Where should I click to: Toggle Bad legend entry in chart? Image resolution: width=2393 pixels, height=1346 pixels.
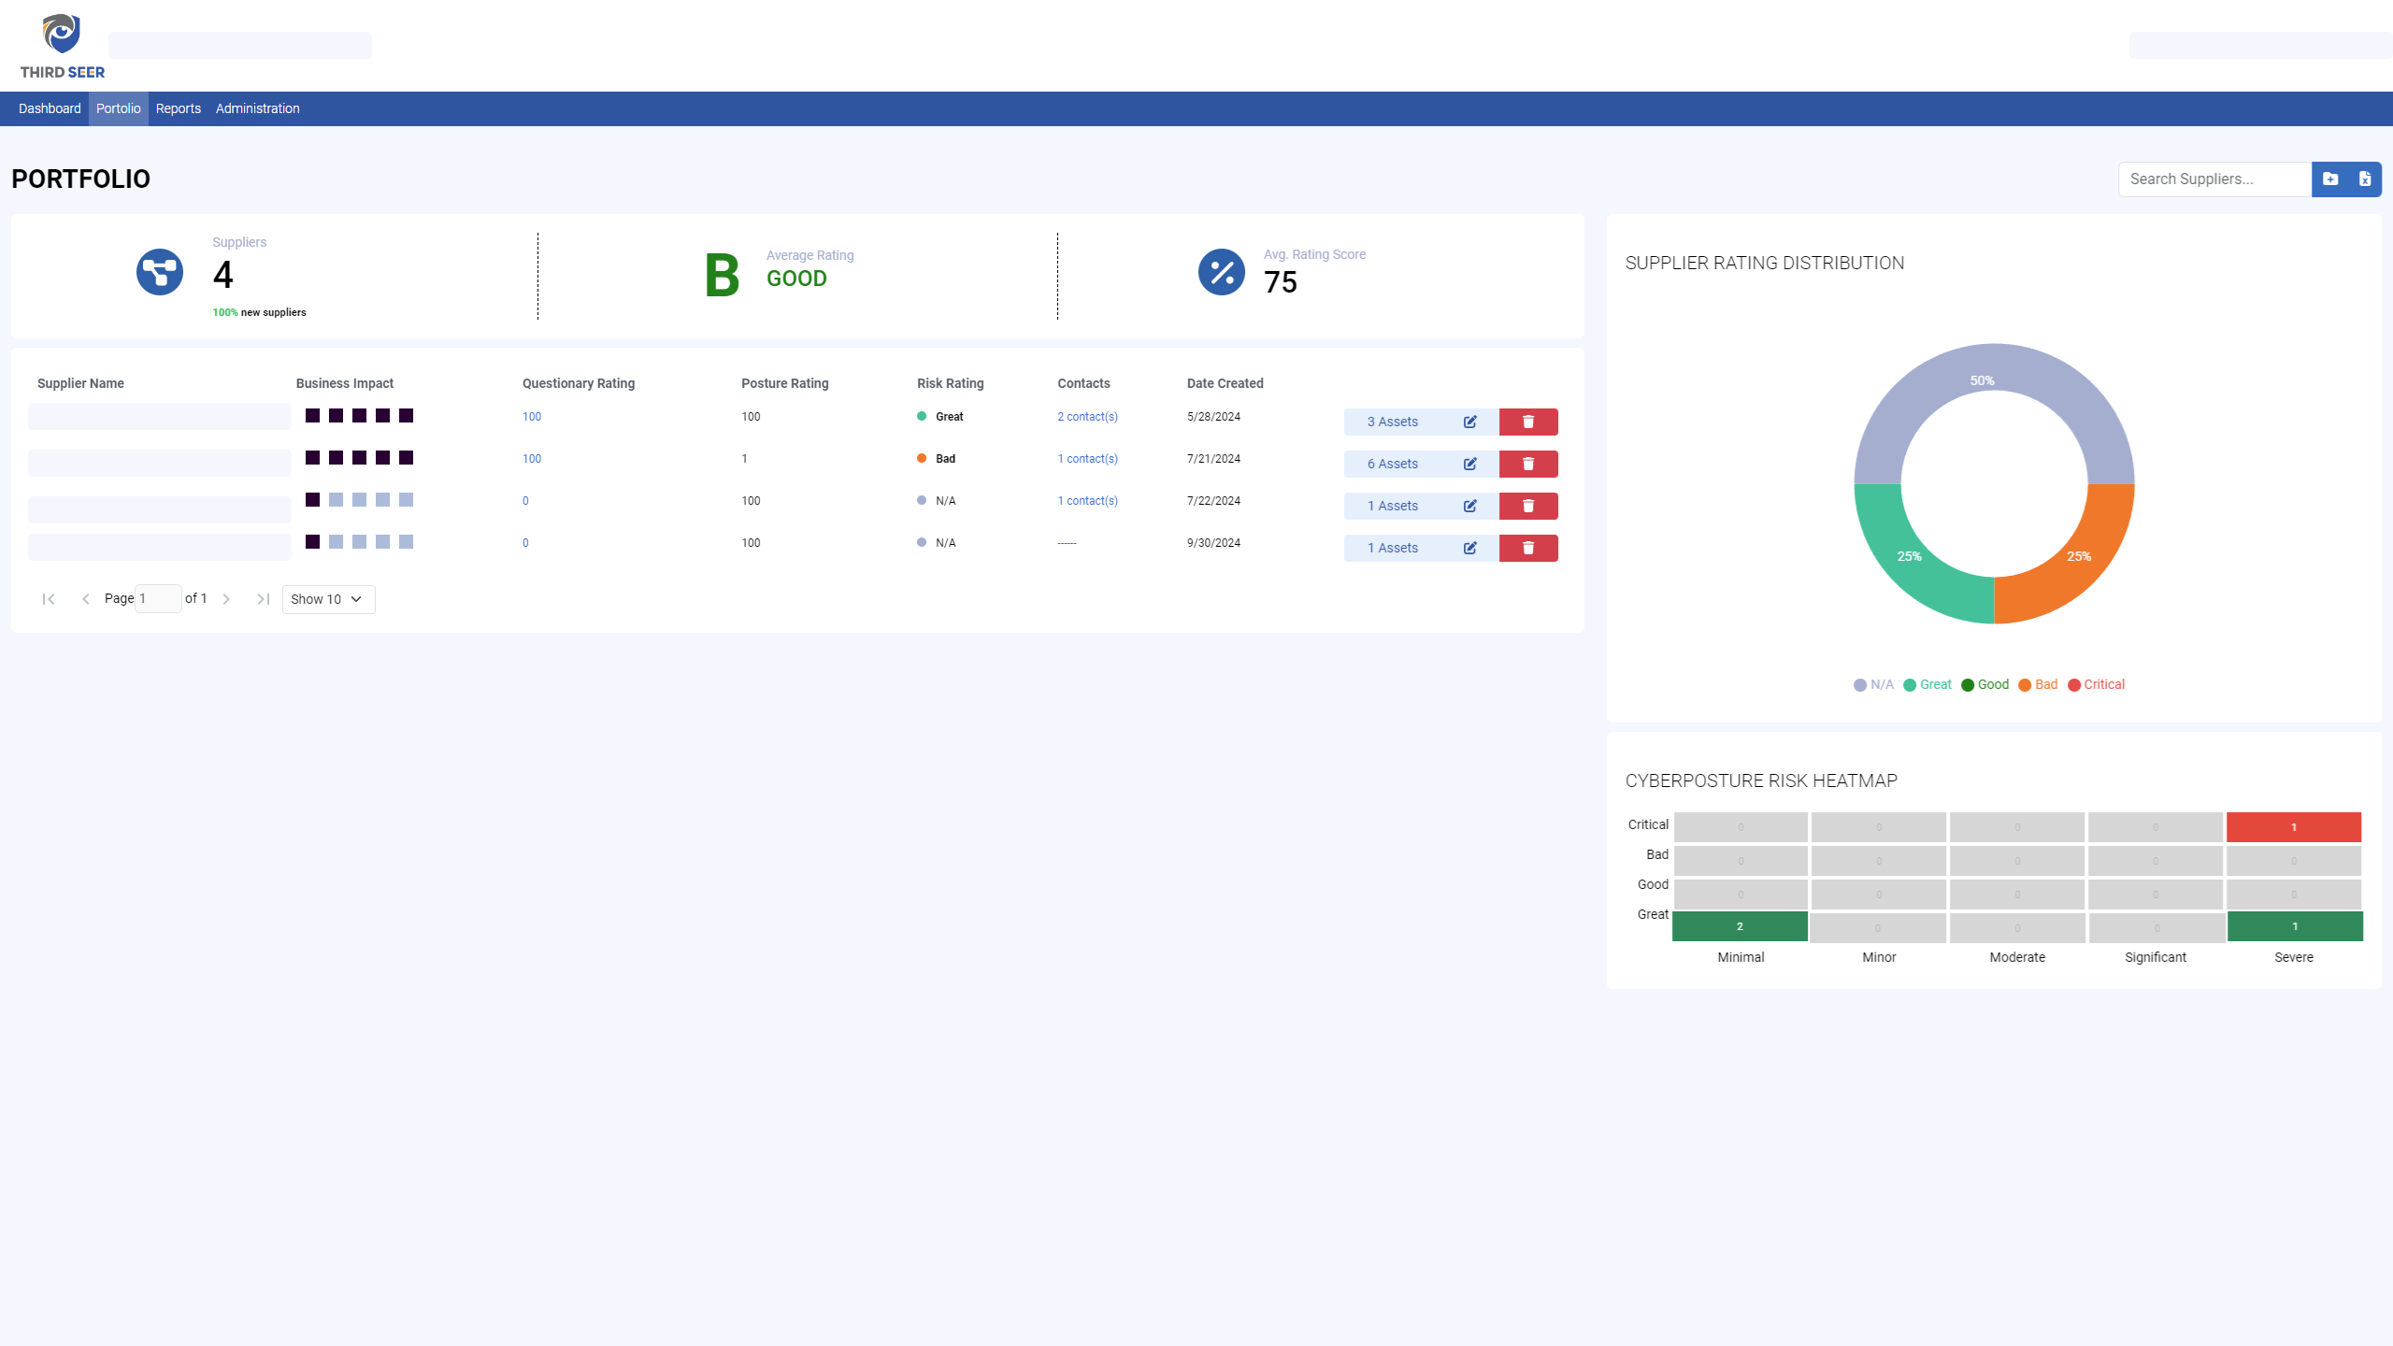pos(2038,684)
